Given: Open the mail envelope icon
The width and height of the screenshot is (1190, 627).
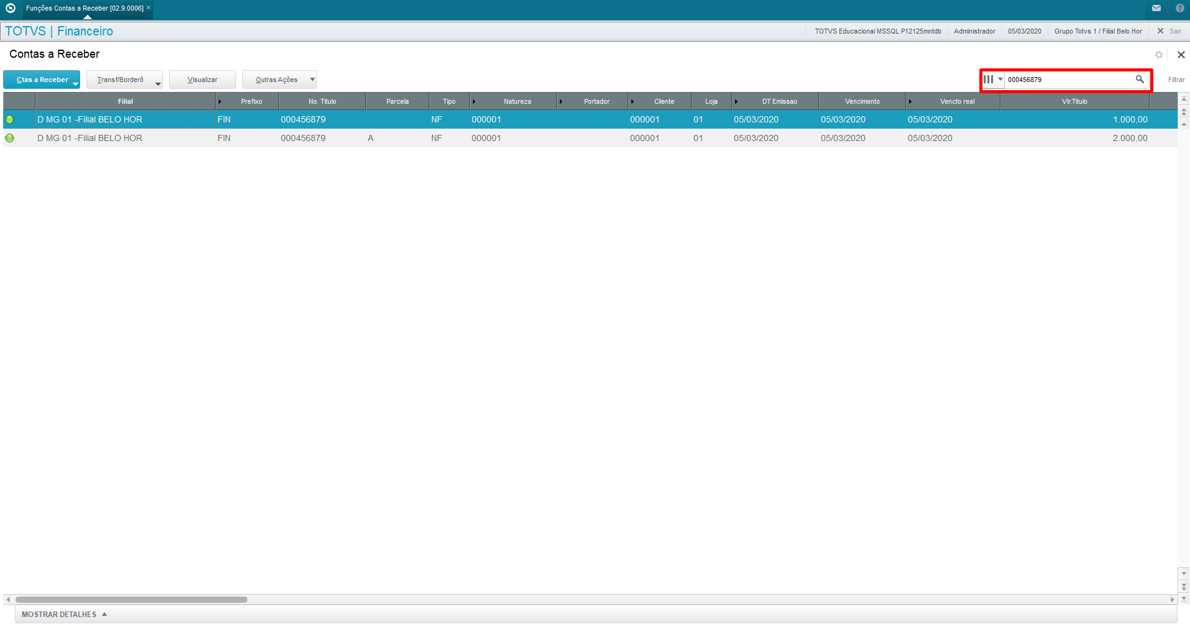Looking at the screenshot, I should click(x=1156, y=8).
